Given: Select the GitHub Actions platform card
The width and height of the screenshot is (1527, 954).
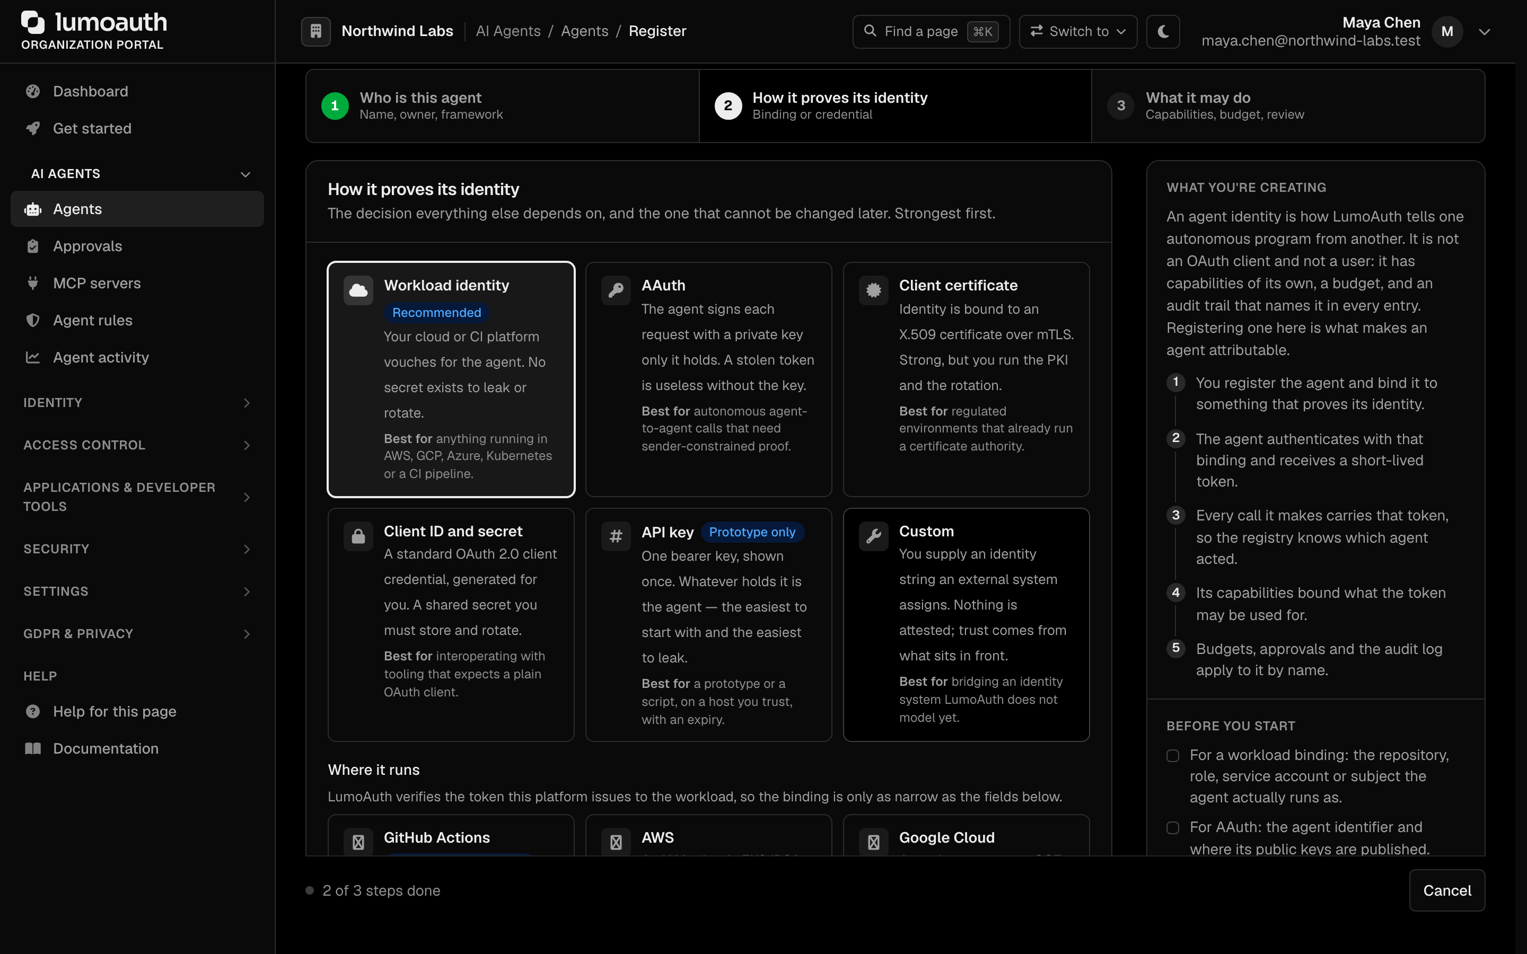Looking at the screenshot, I should tap(451, 835).
